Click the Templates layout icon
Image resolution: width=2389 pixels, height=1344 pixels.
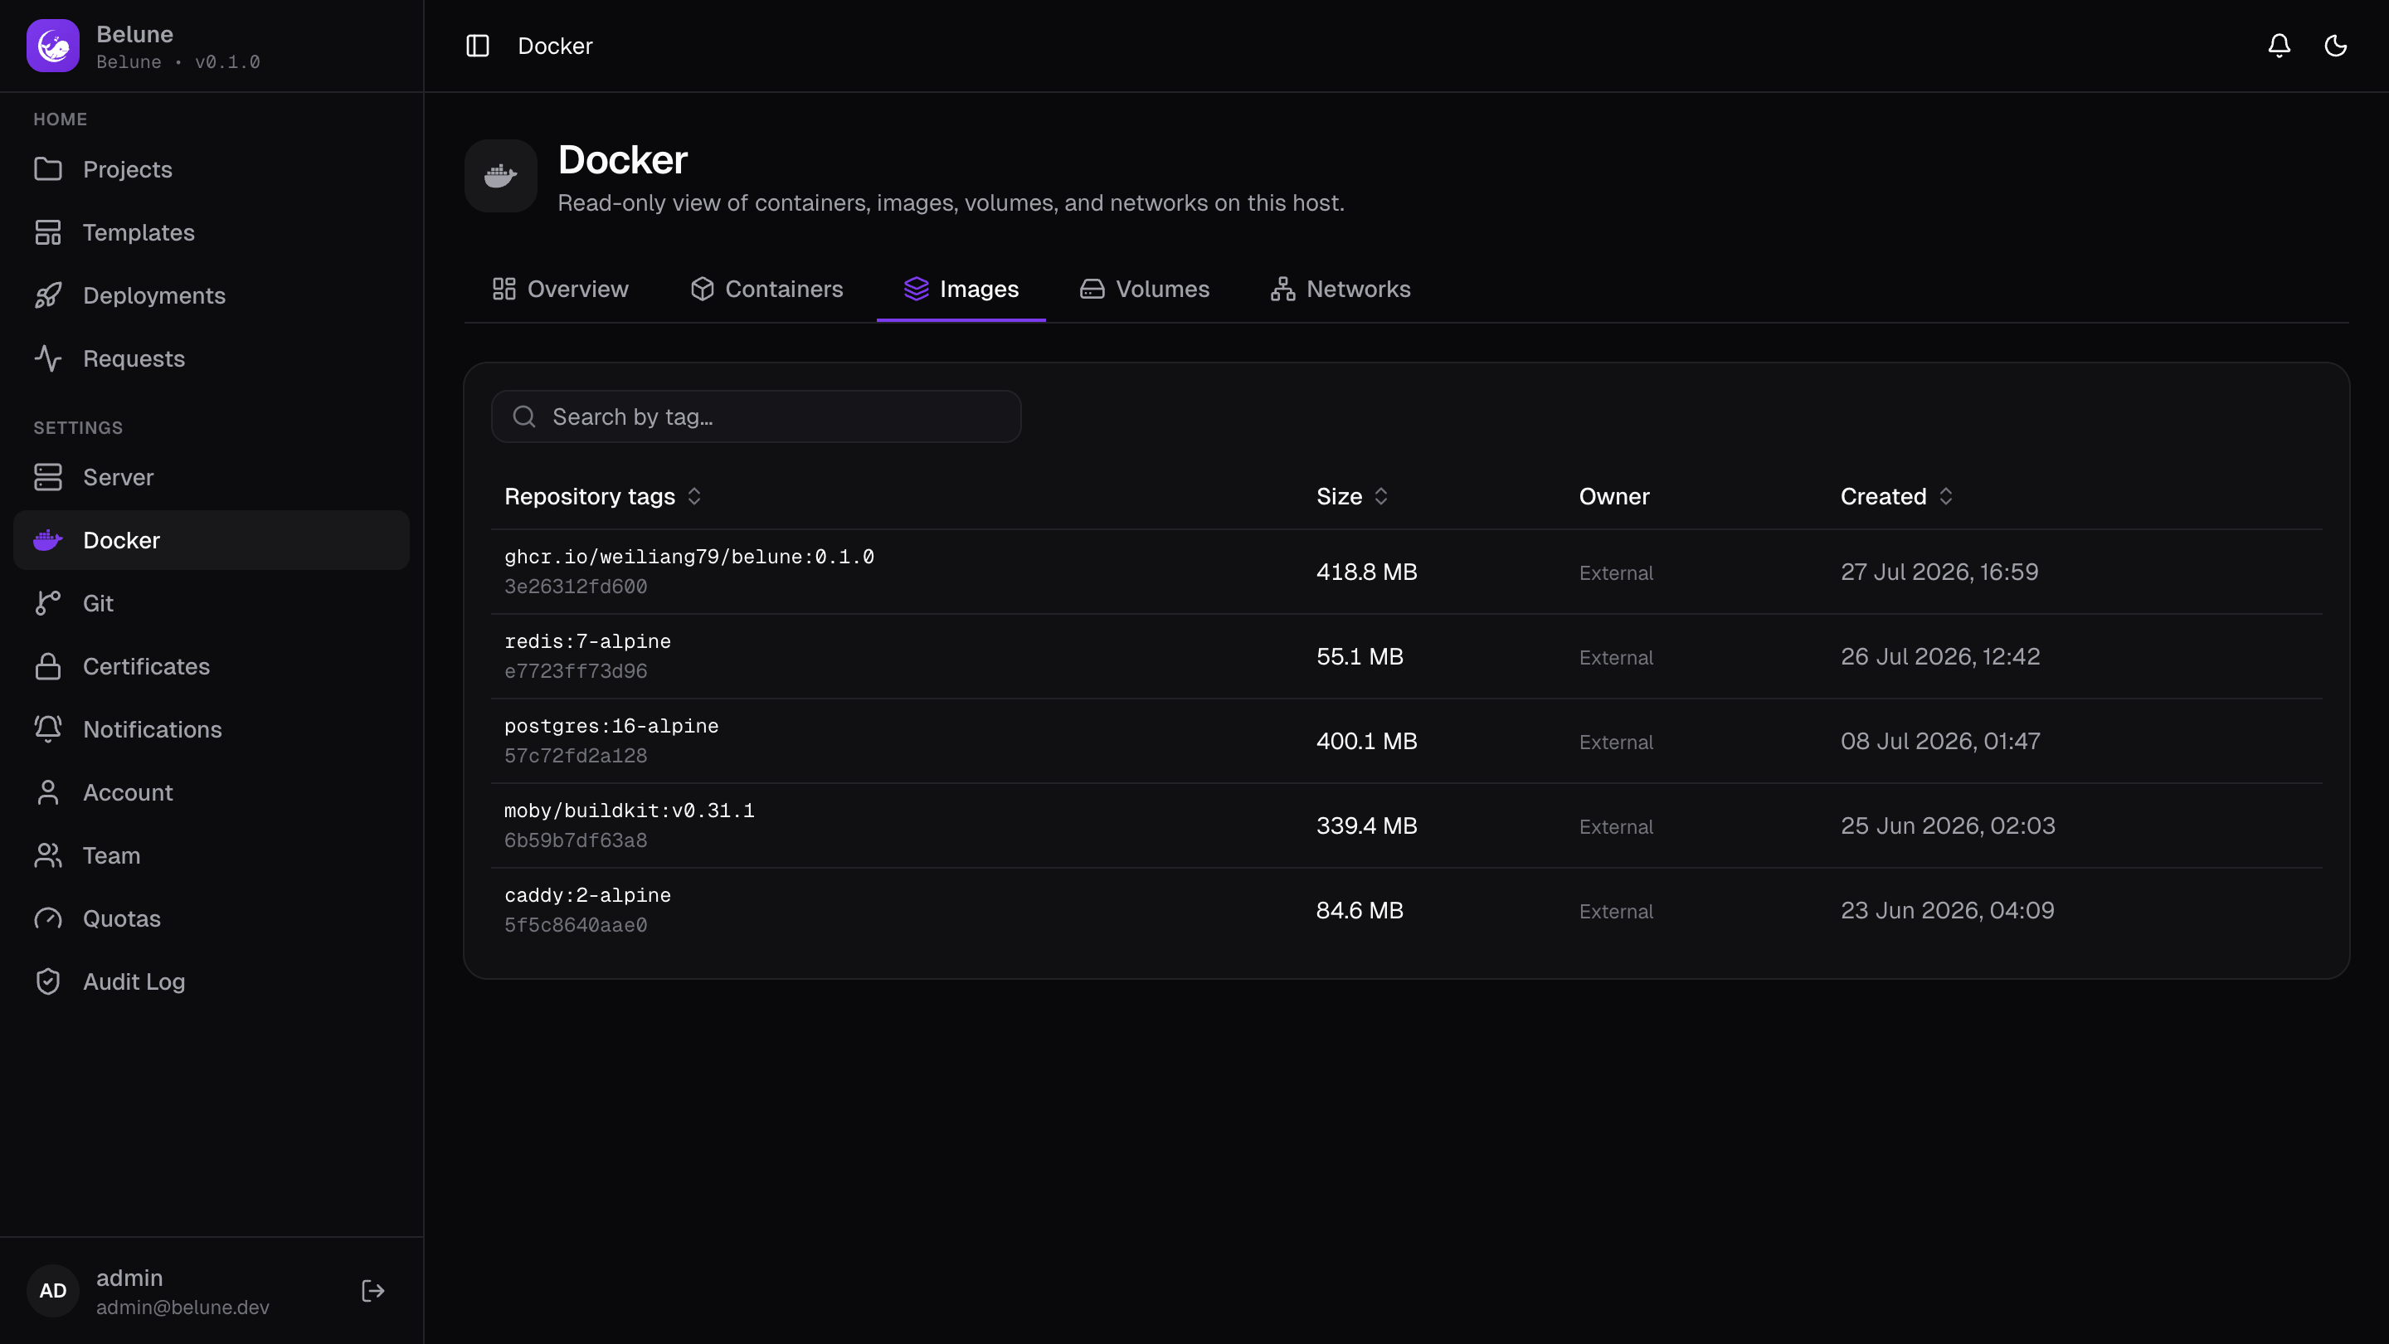(48, 232)
